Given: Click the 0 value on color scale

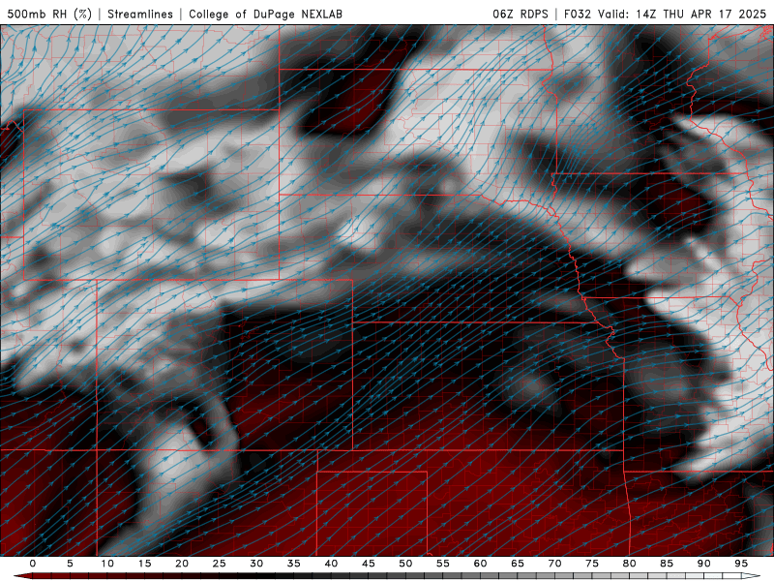Looking at the screenshot, I should coord(33,564).
